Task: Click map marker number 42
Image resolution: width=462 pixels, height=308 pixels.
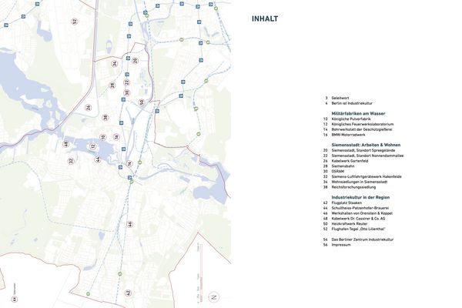Action: (128, 293)
